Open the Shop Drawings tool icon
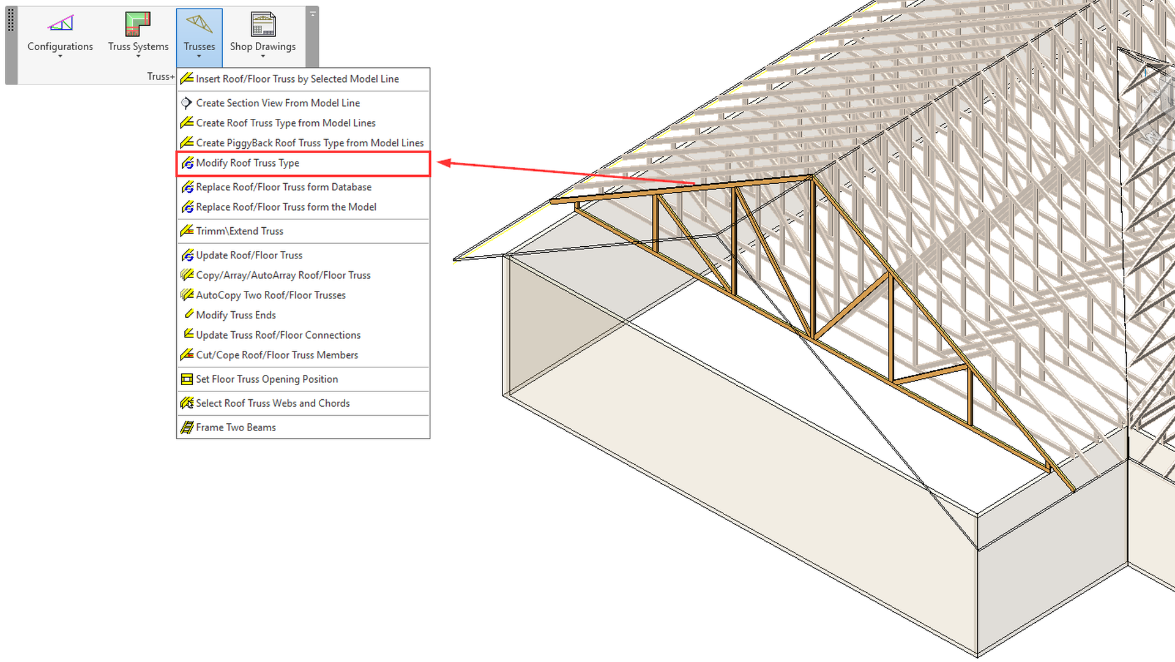This screenshot has height=662, width=1175. click(263, 24)
